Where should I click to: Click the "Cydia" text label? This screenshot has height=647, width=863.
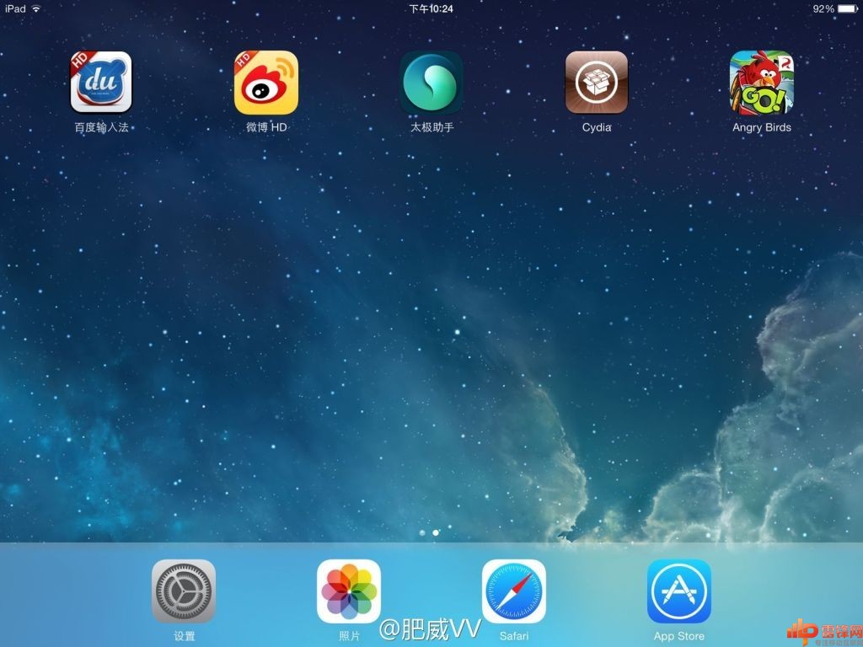click(x=597, y=128)
